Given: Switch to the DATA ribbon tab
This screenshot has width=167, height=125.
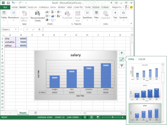Looking at the screenshot, I should click(x=53, y=7).
